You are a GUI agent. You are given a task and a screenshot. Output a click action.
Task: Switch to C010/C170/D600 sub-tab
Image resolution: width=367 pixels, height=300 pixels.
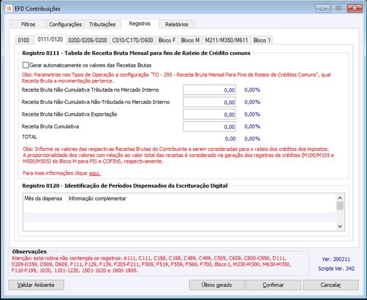[x=133, y=40]
